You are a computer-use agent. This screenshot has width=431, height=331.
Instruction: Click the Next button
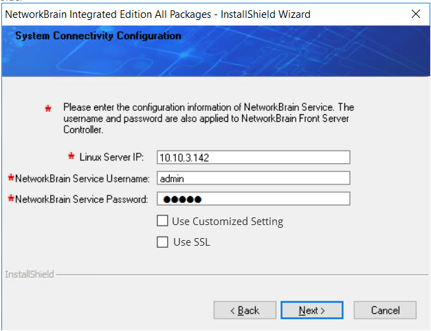click(311, 310)
